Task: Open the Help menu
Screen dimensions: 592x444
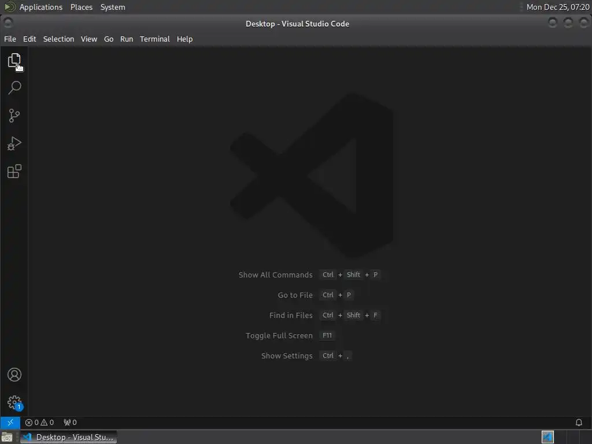Action: point(184,39)
